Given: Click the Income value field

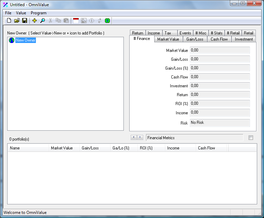Looking at the screenshot, I should click(x=220, y=113).
